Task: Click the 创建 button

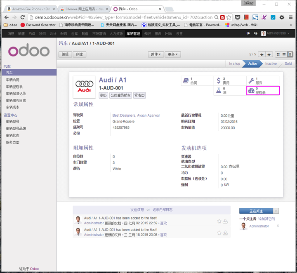Action: pos(79,54)
